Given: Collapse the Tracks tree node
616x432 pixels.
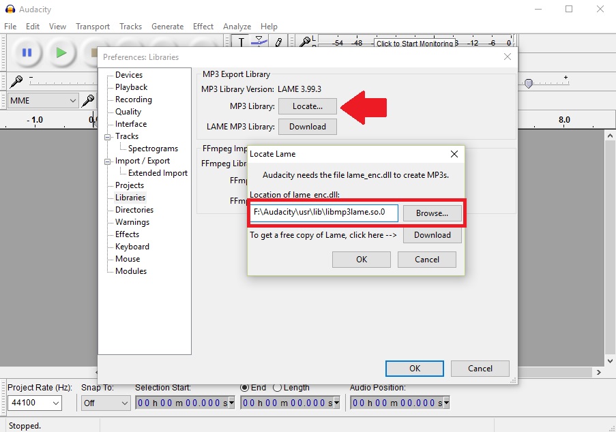Looking at the screenshot, I should coord(107,137).
